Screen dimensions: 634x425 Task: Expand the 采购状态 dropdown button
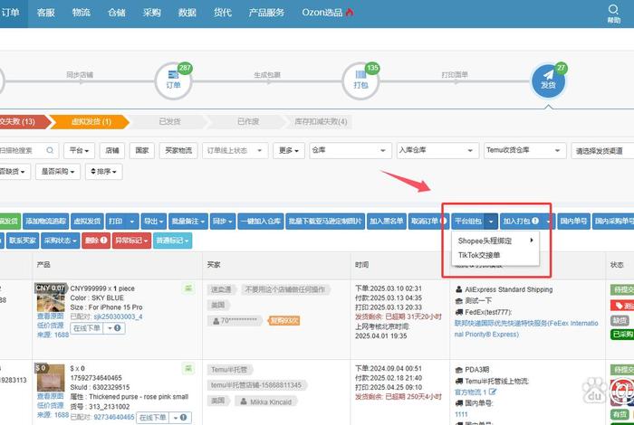tap(61, 241)
